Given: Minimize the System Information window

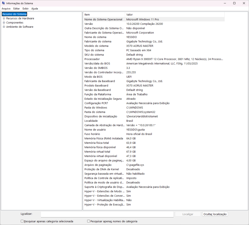Looking at the screenshot, I should pos(225,3).
